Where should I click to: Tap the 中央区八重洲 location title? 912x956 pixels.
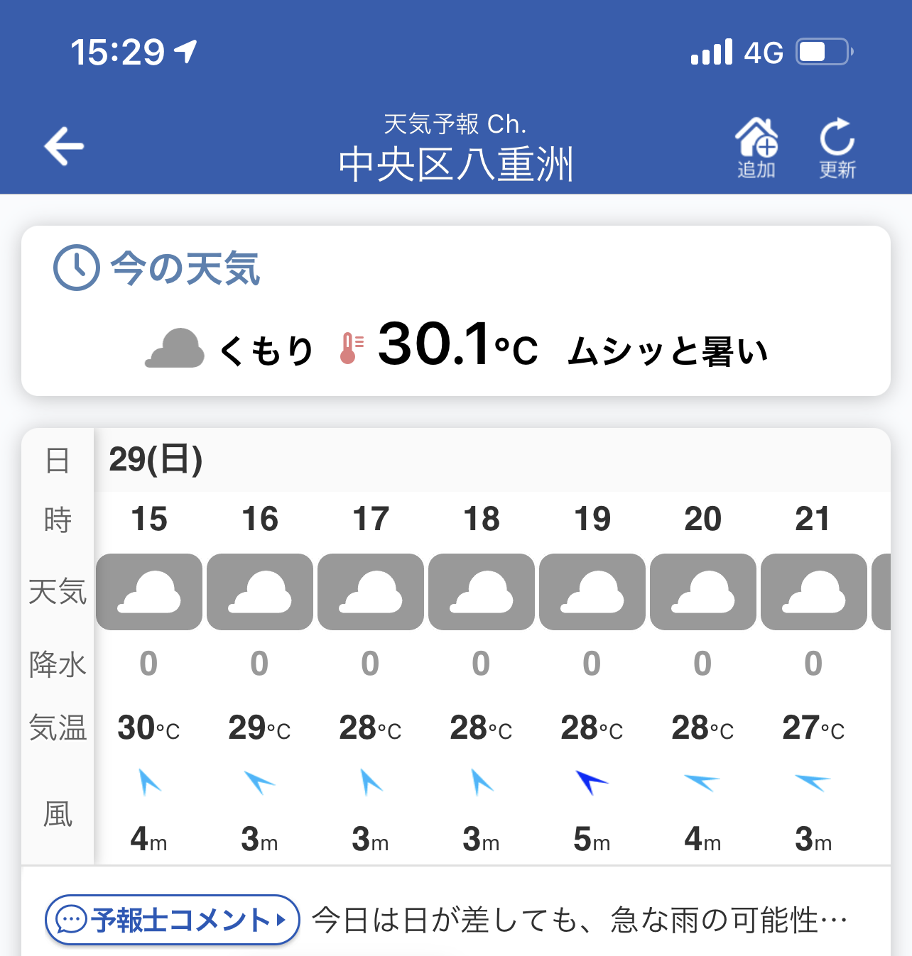(x=455, y=165)
